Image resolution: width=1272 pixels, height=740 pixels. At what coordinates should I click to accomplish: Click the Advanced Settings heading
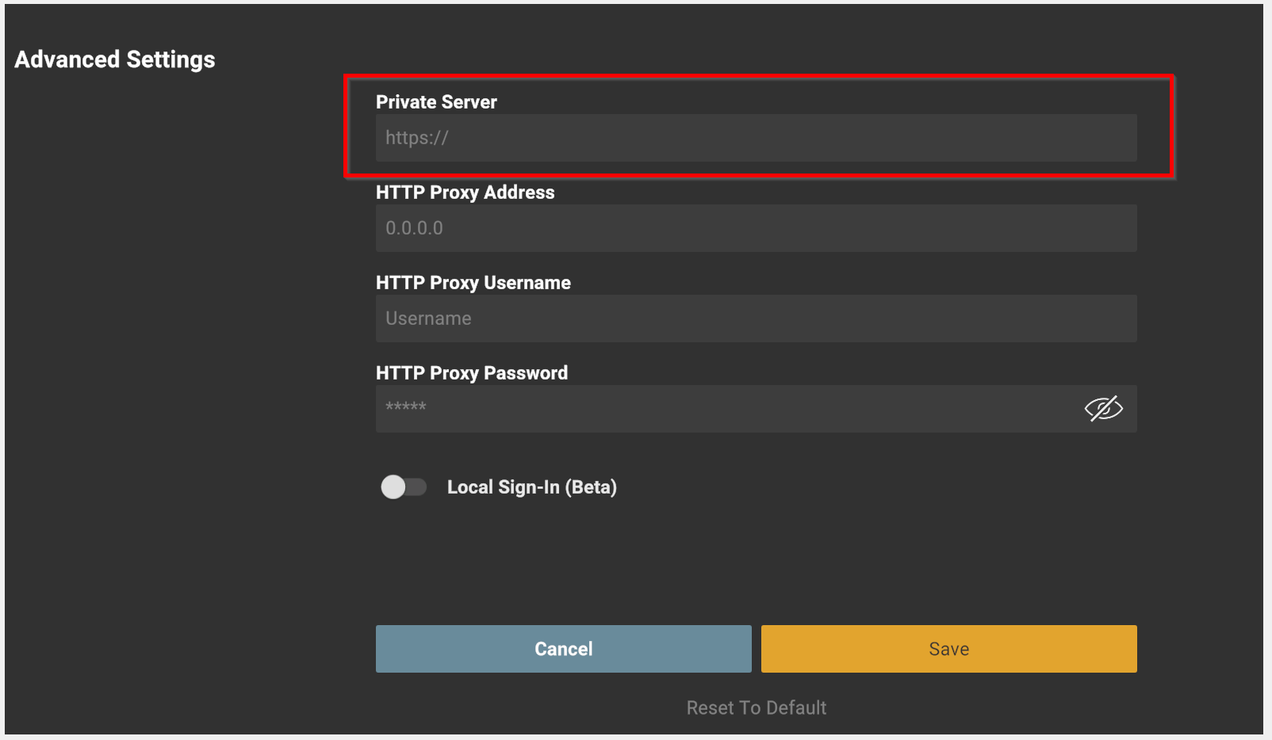point(115,59)
